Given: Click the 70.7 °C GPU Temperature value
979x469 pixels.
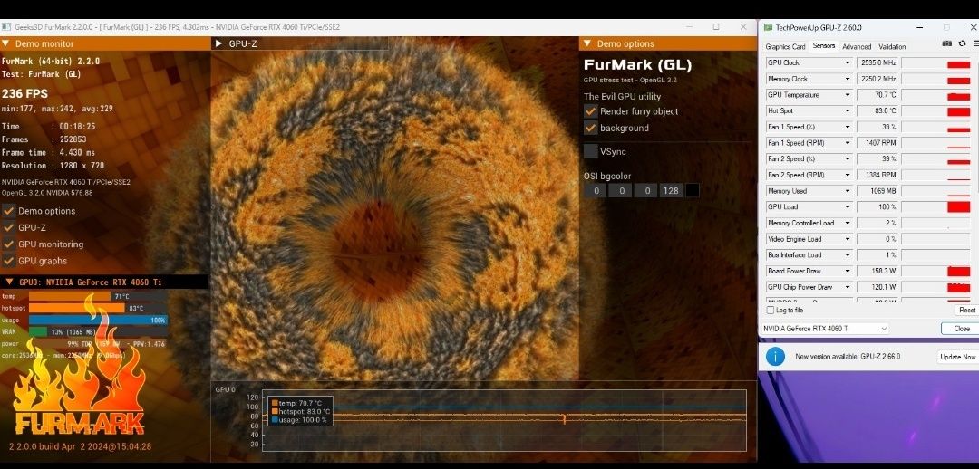Looking at the screenshot, I should coord(877,95).
